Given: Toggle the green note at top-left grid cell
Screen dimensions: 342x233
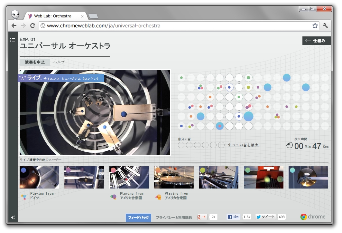Looking at the screenshot, I should pyautogui.click(x=181, y=77).
